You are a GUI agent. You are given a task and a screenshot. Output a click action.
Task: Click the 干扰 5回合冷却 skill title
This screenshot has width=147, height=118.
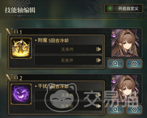[x=53, y=86]
